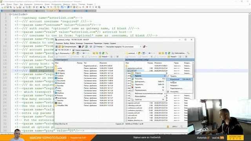The height and width of the screenshot is (141, 251).
Task: Click Notepad++ line 17 highlighted 'send register' text
Action: pyautogui.click(x=41, y=70)
